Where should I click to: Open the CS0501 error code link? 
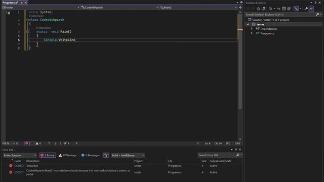19,172
